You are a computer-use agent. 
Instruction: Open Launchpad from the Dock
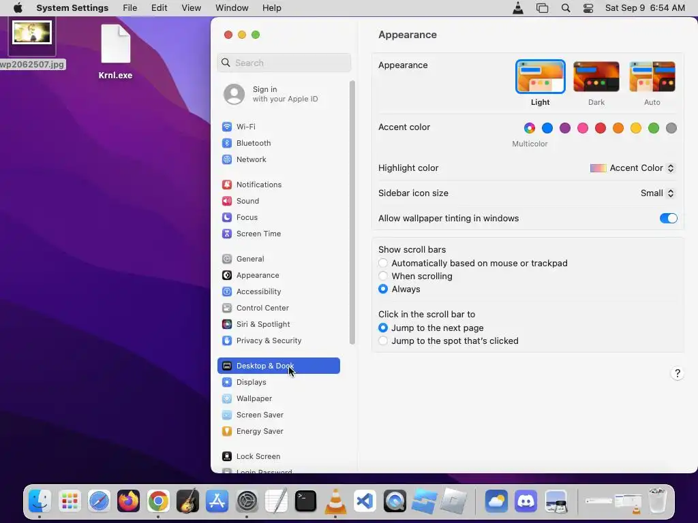click(70, 501)
